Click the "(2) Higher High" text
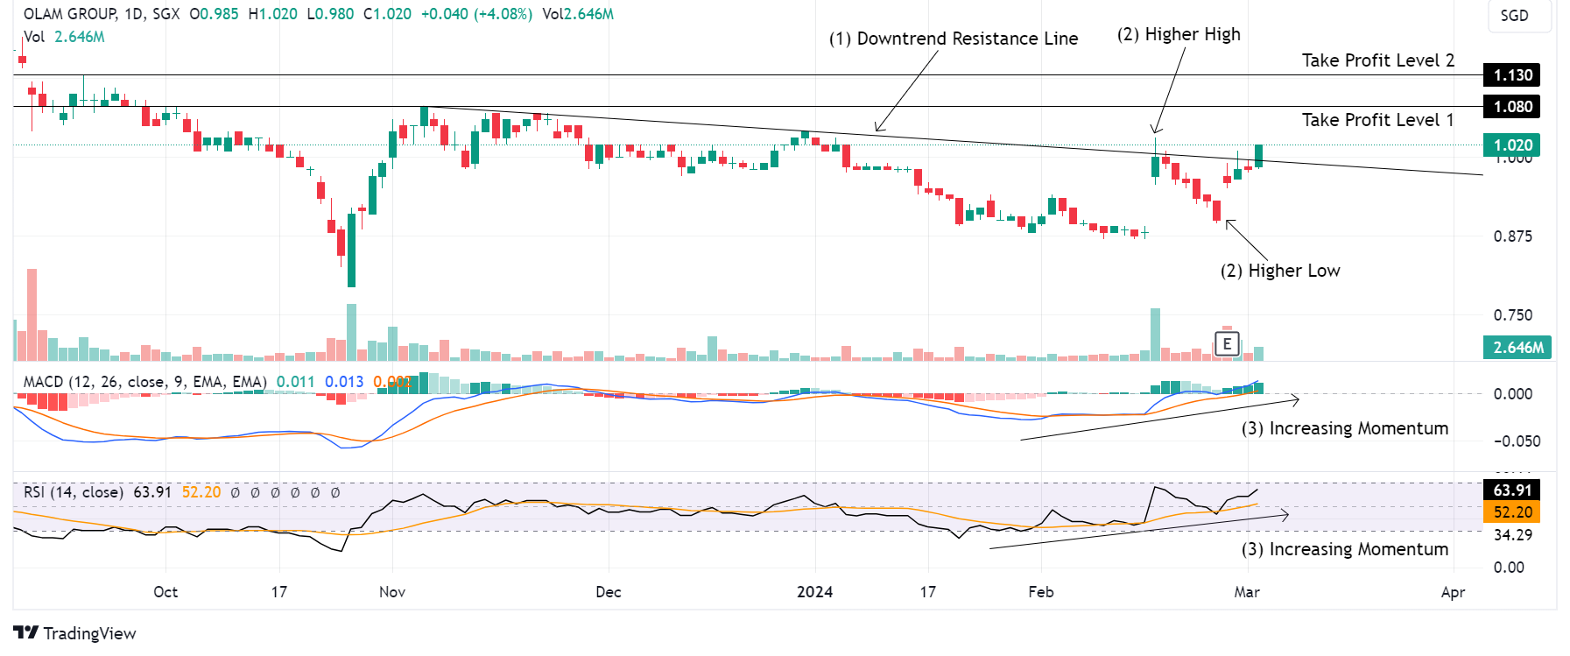This screenshot has height=656, width=1570. click(1179, 34)
